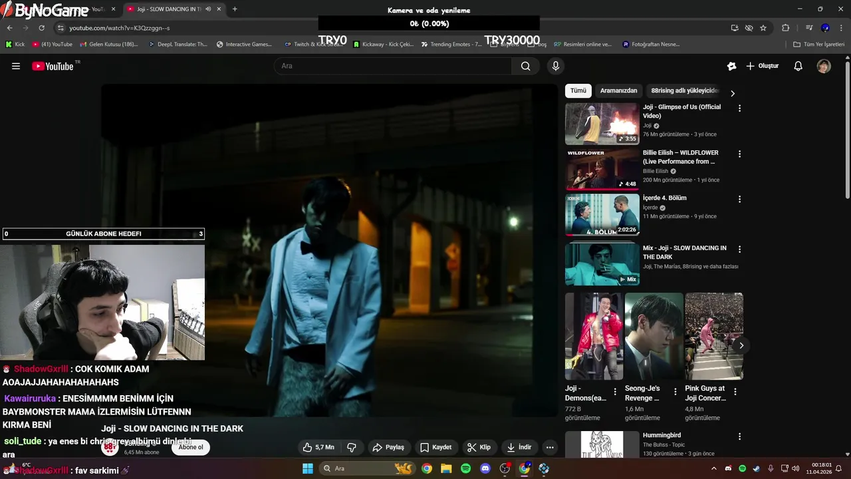Download the video with İndir

[x=519, y=447]
